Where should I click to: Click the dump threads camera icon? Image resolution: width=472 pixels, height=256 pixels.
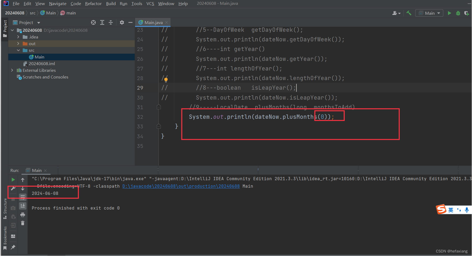pyautogui.click(x=13, y=208)
